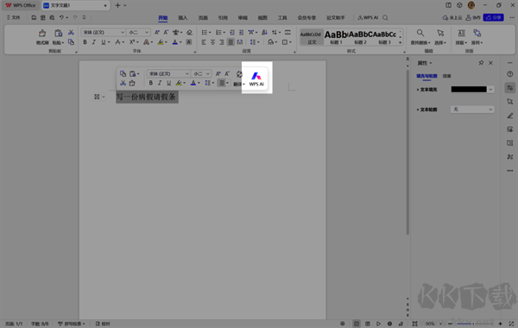Open the References ribbon tab
This screenshot has height=328, width=518.
pyautogui.click(x=223, y=18)
